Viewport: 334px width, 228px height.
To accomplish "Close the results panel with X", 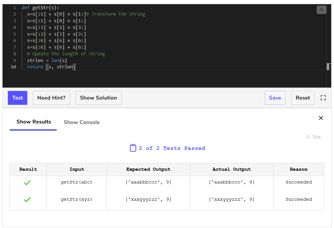I will pyautogui.click(x=321, y=118).
